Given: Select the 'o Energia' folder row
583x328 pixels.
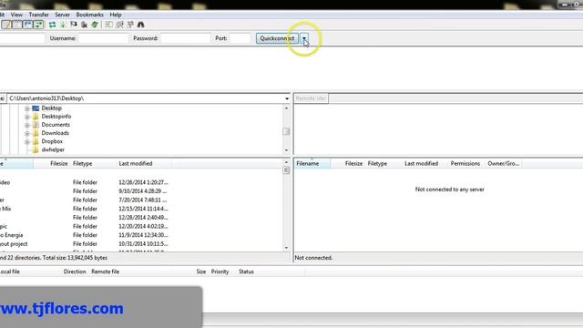Looking at the screenshot, I should point(141,235).
